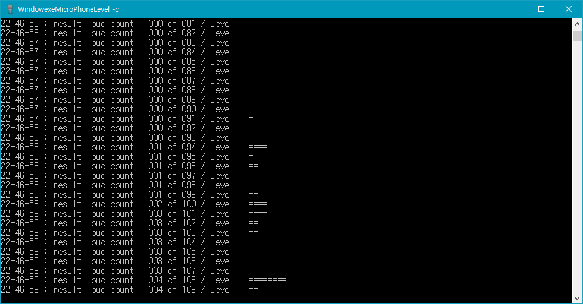Viewport: 583px width, 304px height.
Task: Click the line with count 000 of 090
Action: (121, 109)
